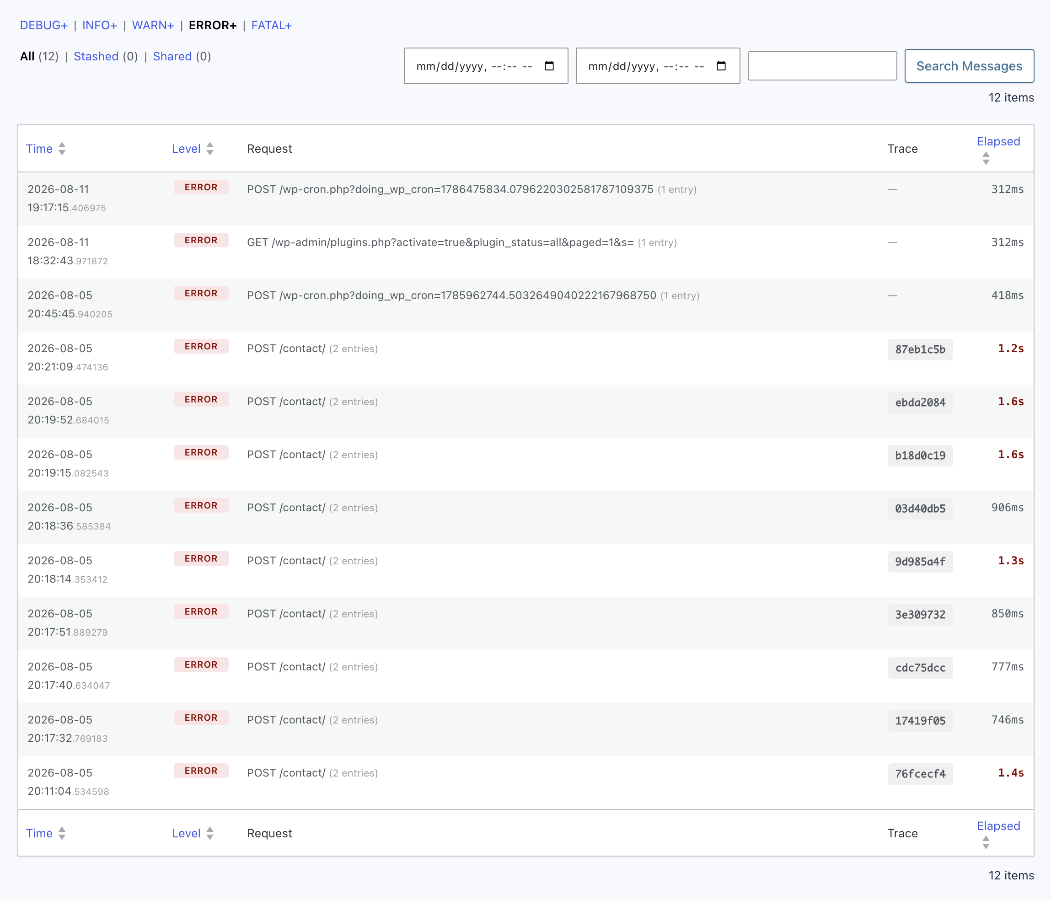Open POST /contact/ request at 20:18:14

click(286, 561)
